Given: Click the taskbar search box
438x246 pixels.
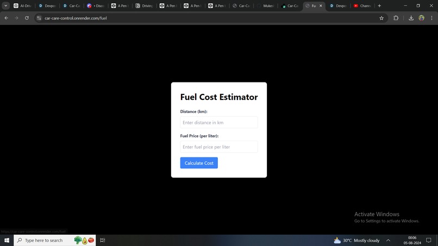Looking at the screenshot, I should [55, 240].
